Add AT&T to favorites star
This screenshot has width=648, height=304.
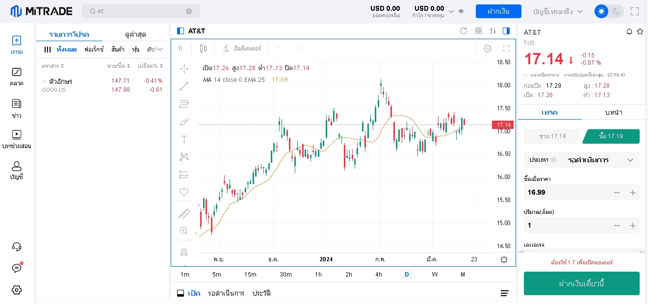tap(640, 32)
